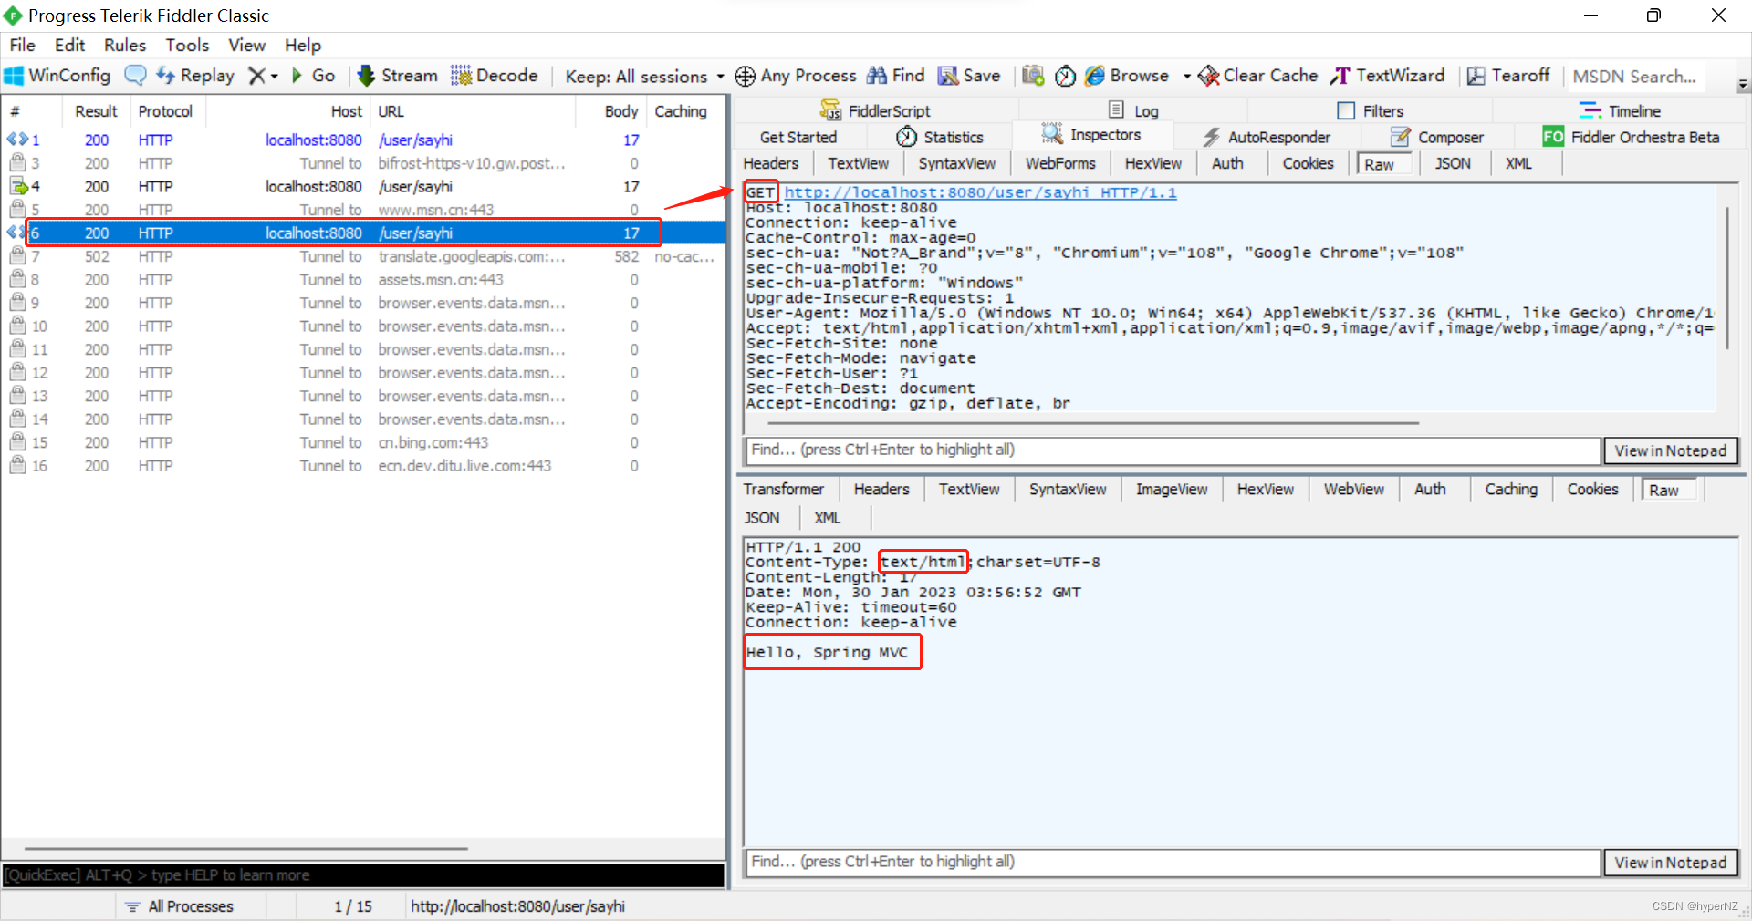Click the screenshot camera toolbar icon
Viewport: 1752px width, 921px height.
pyautogui.click(x=1033, y=76)
